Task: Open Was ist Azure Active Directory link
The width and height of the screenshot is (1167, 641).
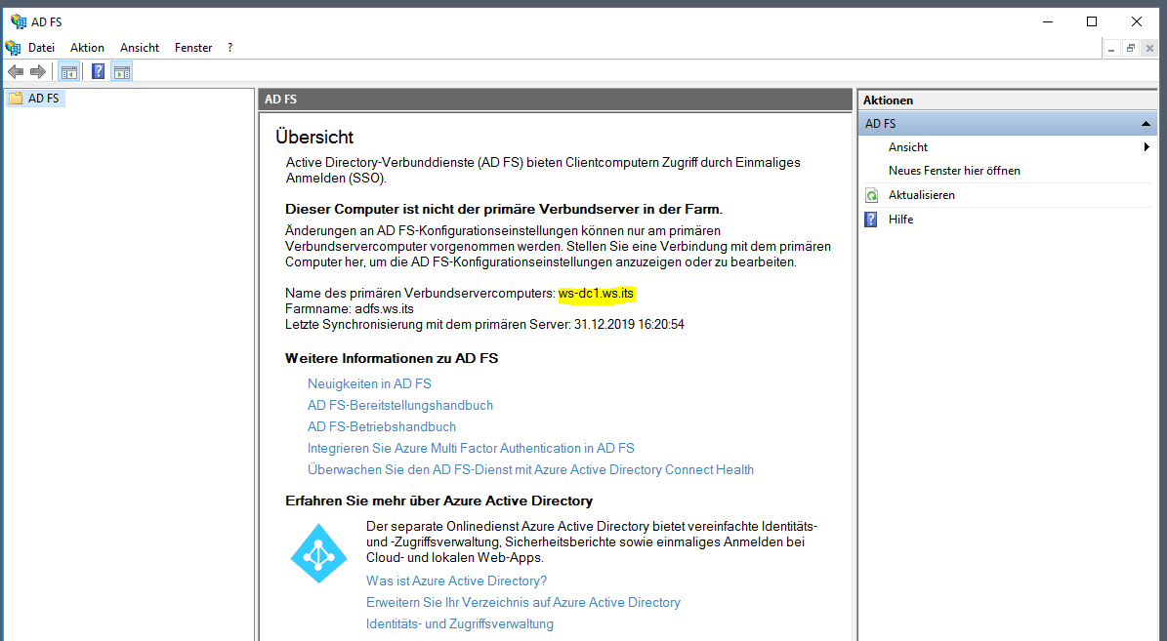Action: click(456, 581)
